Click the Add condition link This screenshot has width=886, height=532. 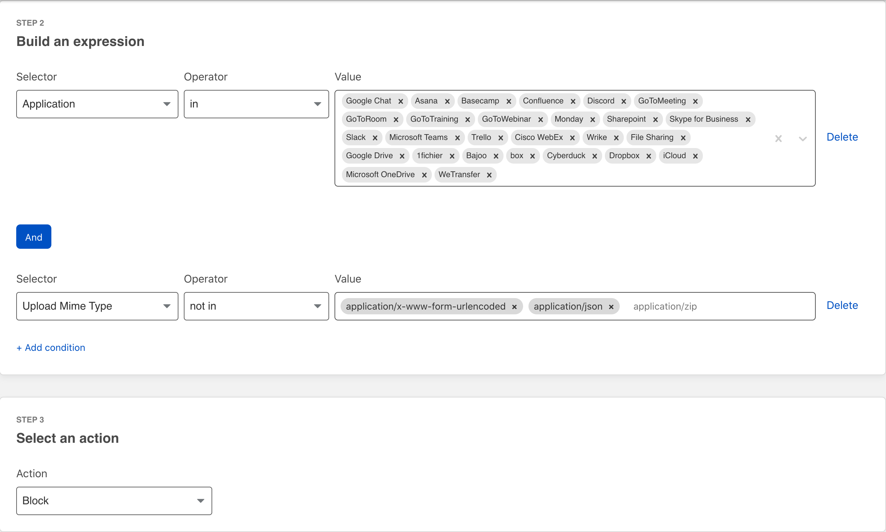[x=51, y=347]
